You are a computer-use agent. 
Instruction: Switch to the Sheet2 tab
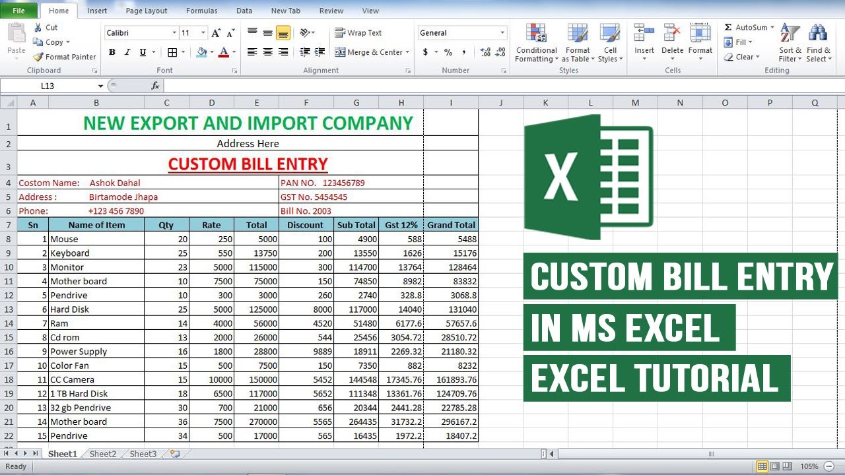pyautogui.click(x=102, y=453)
